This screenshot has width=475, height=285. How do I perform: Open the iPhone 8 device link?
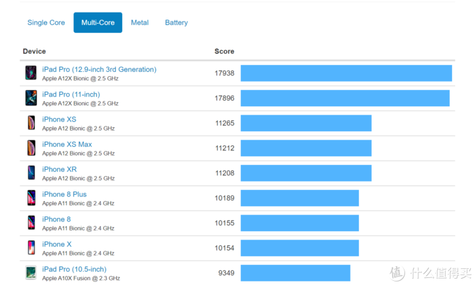(57, 219)
